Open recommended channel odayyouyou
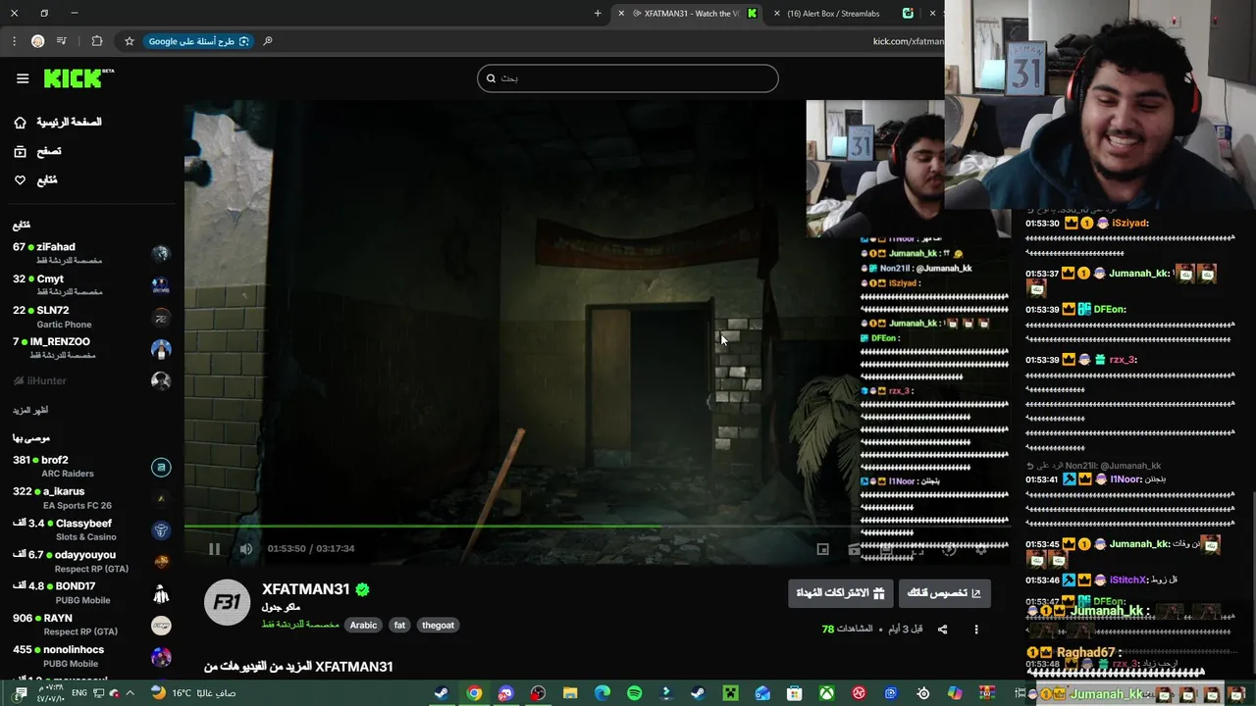Image resolution: width=1256 pixels, height=706 pixels. click(x=90, y=561)
